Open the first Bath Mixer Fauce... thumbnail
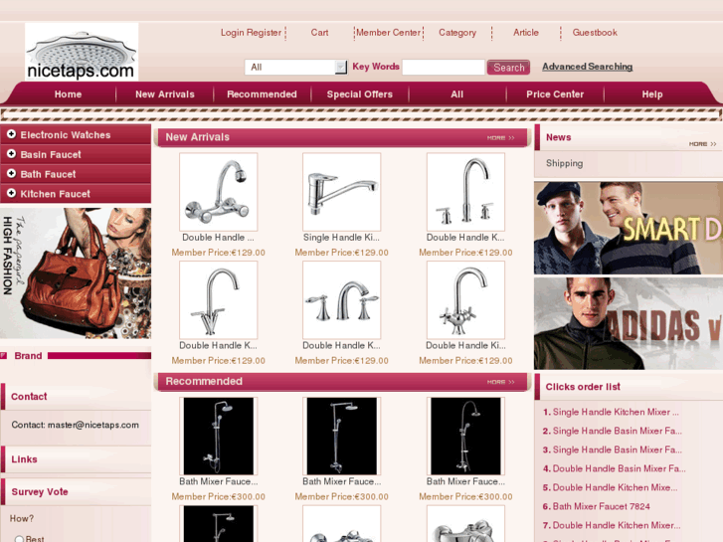The height and width of the screenshot is (542, 723). tap(218, 436)
